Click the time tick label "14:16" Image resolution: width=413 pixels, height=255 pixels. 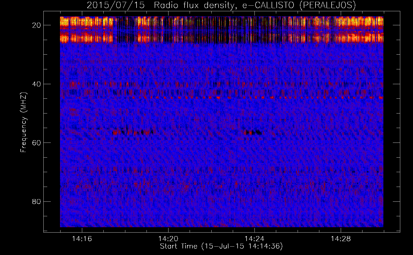[x=82, y=239]
